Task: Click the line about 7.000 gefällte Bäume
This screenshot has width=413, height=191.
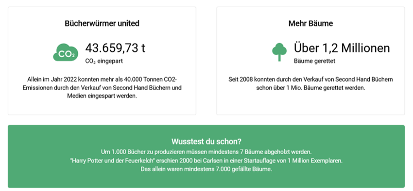Action: 206,169
